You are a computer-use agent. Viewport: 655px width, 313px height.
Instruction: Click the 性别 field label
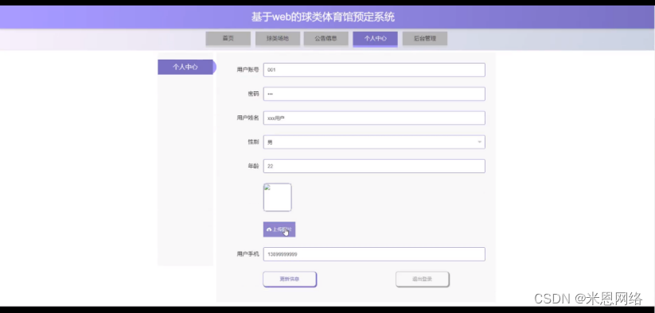[253, 142]
